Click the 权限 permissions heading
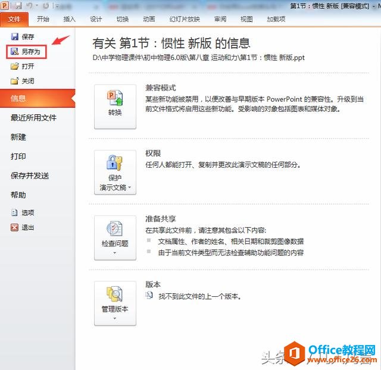381x370 pixels. pyautogui.click(x=153, y=153)
